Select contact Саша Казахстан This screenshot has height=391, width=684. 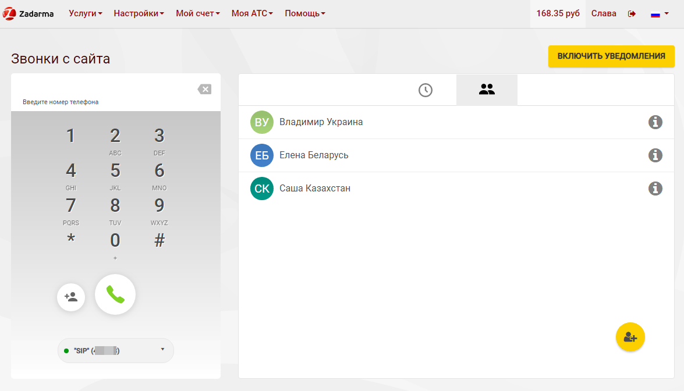coord(315,189)
